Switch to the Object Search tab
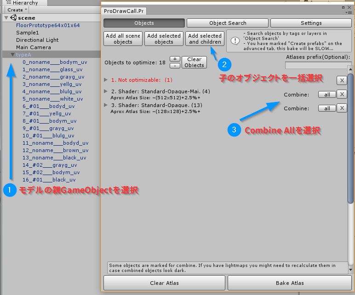The image size is (355, 295). point(228,23)
